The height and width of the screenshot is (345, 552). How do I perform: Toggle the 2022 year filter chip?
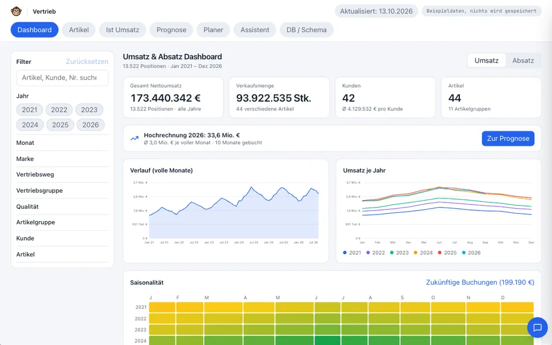[59, 110]
